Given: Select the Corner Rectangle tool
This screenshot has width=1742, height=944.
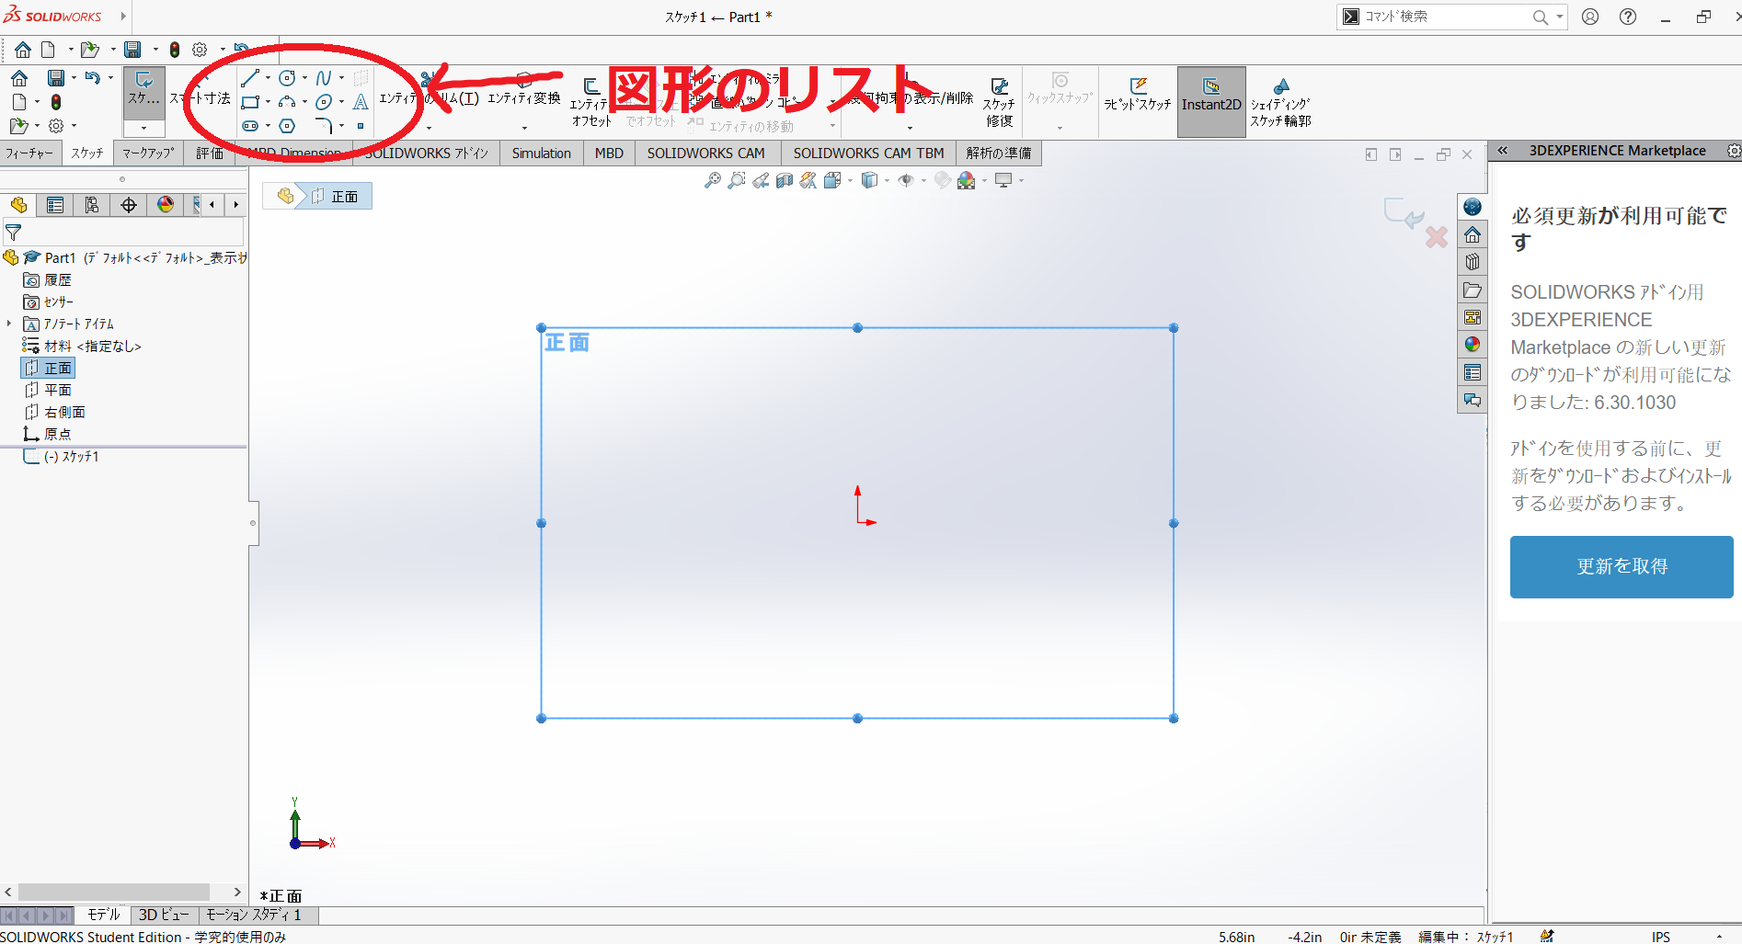Looking at the screenshot, I should click(250, 102).
